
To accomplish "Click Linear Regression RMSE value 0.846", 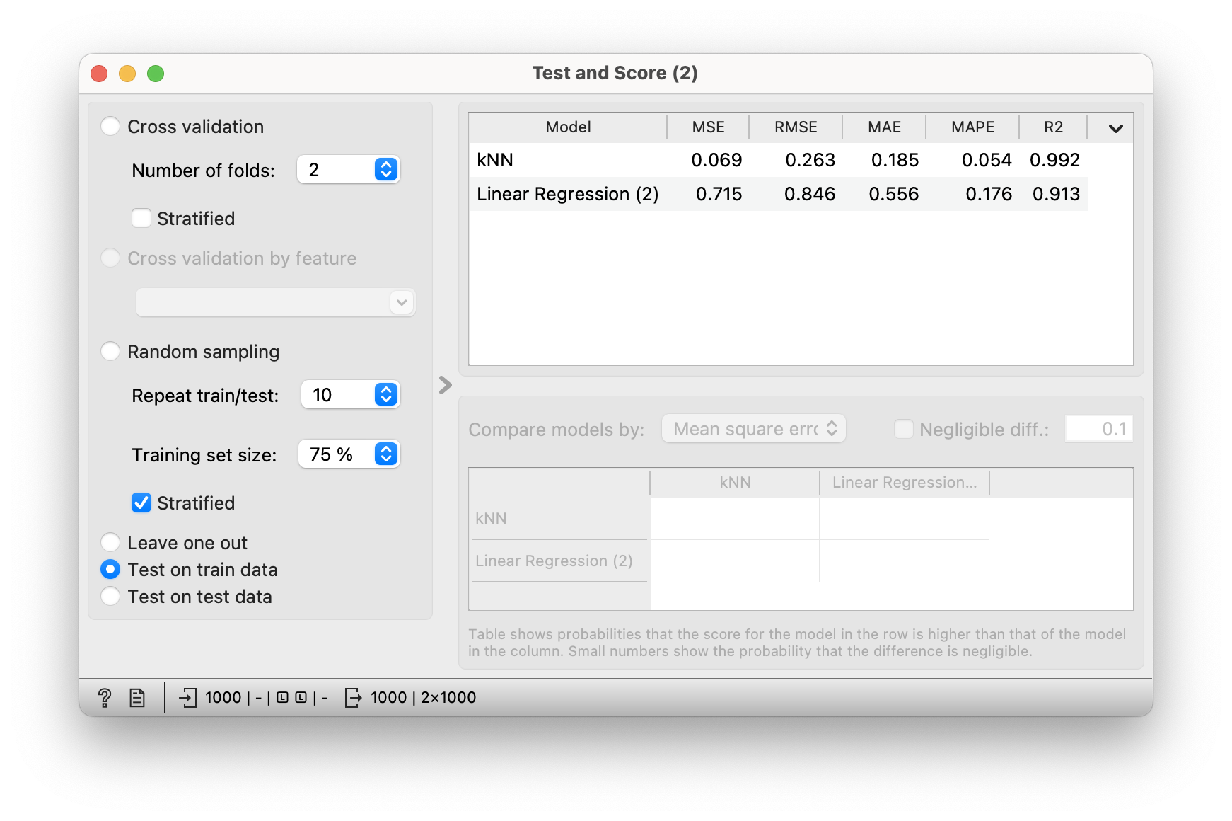I will pyautogui.click(x=810, y=194).
